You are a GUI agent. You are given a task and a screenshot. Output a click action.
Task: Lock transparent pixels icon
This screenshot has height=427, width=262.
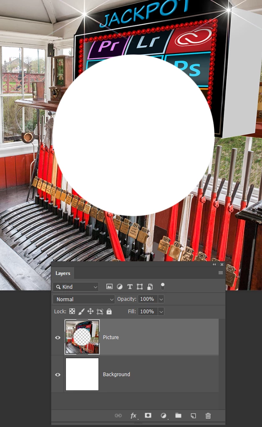click(72, 311)
